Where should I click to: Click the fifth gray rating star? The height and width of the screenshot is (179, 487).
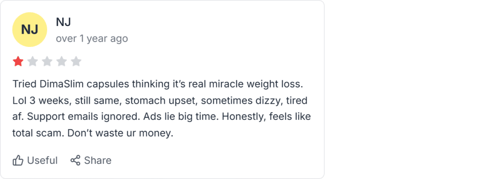coord(76,62)
